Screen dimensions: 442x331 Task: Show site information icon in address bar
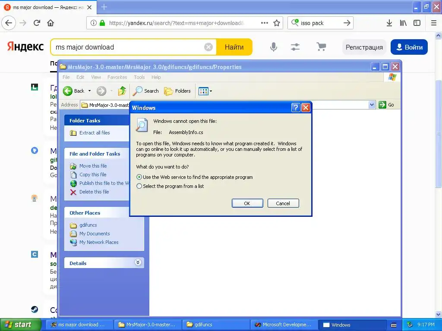94,23
